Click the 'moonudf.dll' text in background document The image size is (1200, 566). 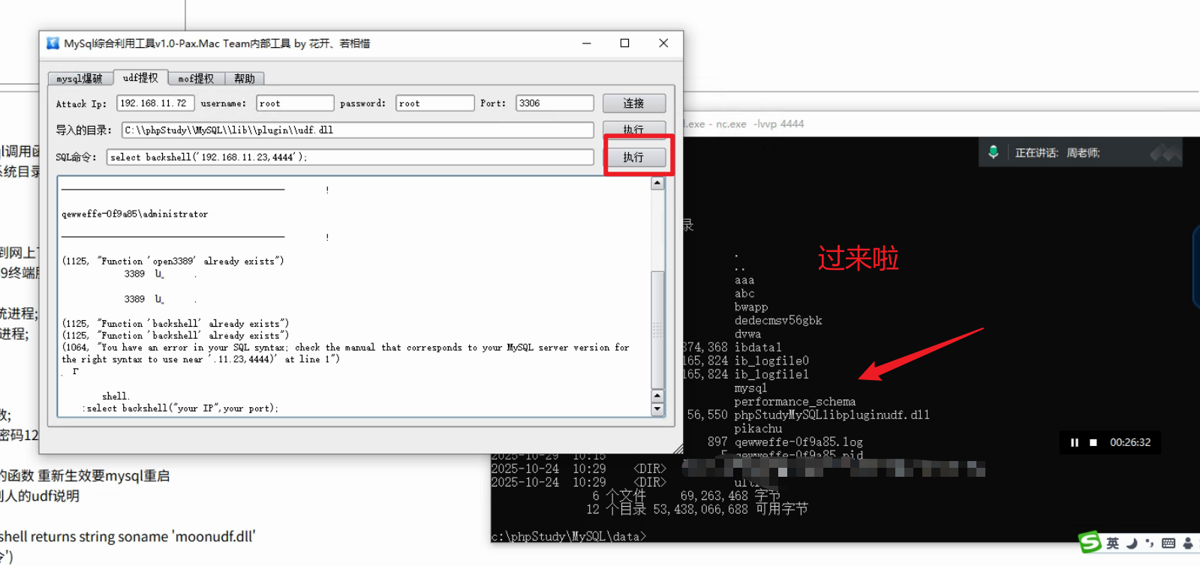(215, 537)
